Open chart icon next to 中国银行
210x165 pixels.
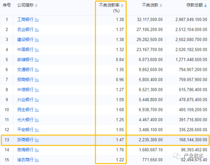tap(37, 50)
